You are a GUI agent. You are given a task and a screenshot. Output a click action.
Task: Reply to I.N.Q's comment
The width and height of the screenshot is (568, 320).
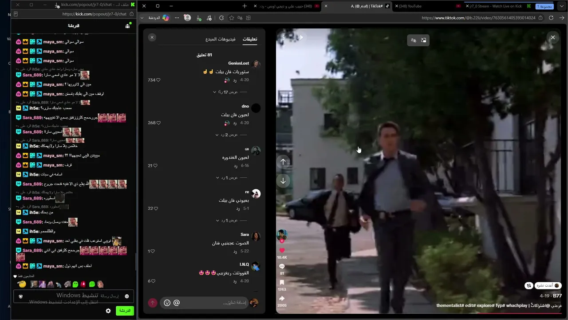[236, 281]
